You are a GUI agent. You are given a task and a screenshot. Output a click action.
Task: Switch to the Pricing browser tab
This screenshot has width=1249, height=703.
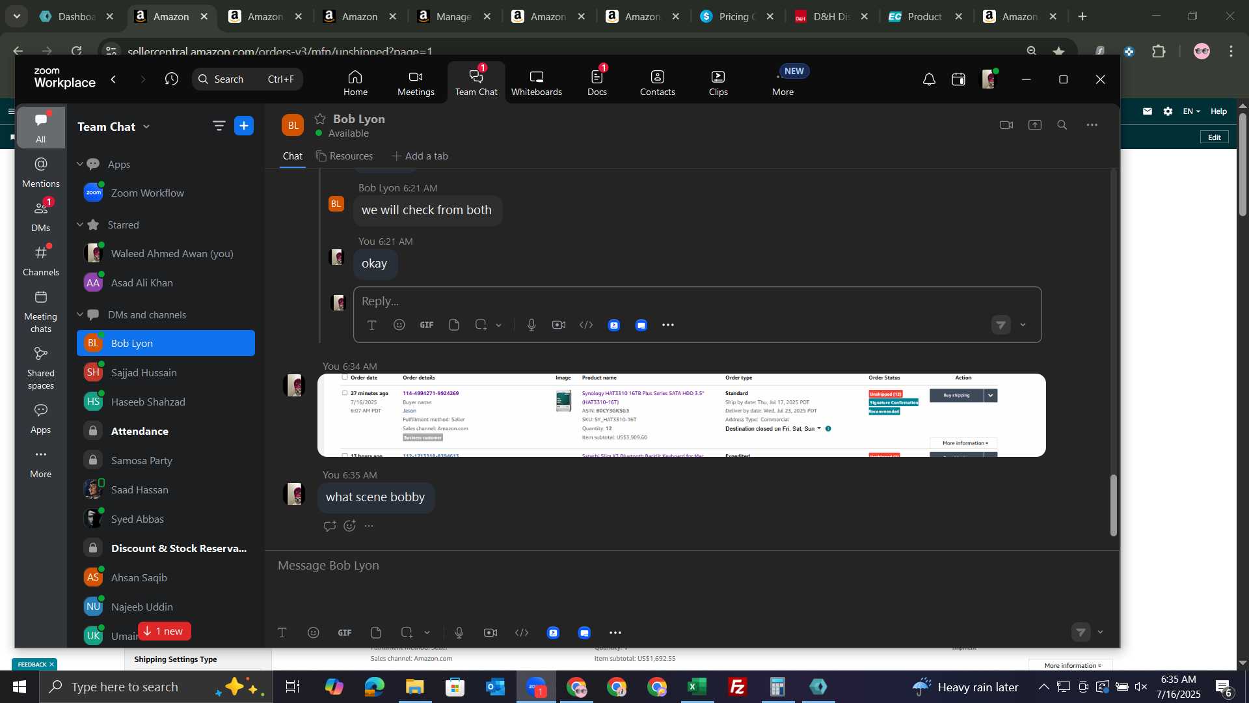point(738,16)
